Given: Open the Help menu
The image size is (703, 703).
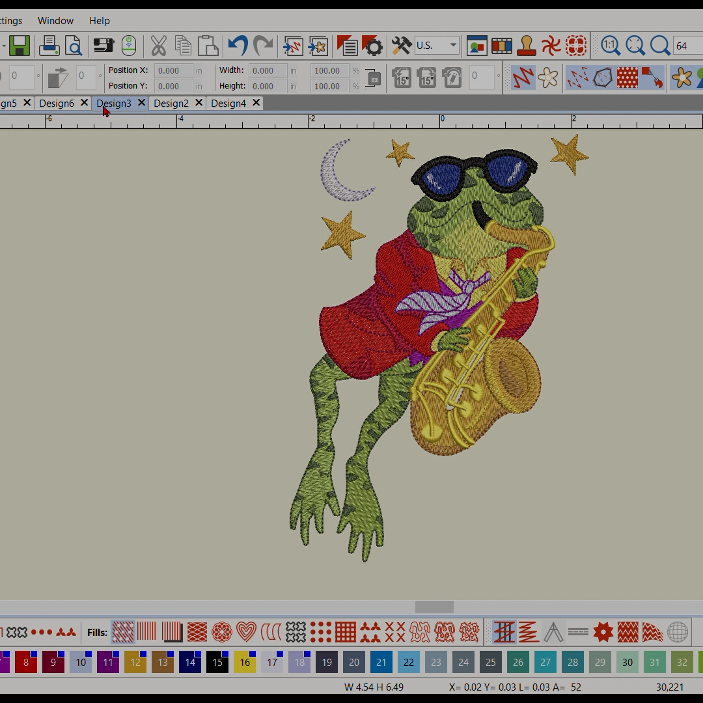Looking at the screenshot, I should 100,21.
